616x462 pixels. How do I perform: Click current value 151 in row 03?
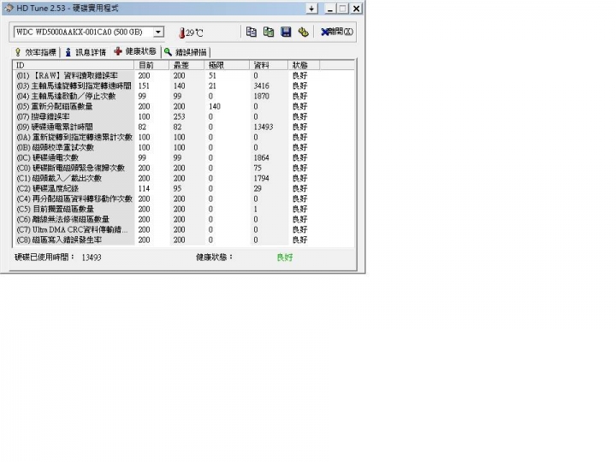(x=144, y=86)
